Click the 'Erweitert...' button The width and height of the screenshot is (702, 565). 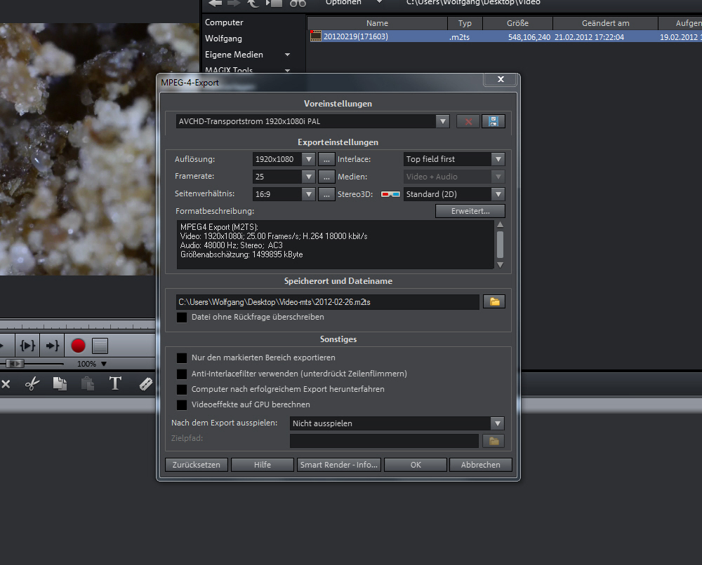click(470, 211)
